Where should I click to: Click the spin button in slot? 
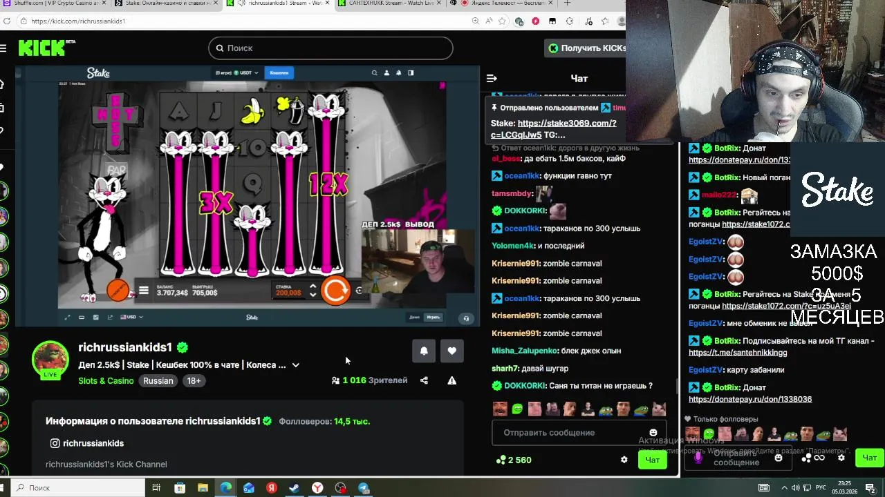tap(336, 290)
